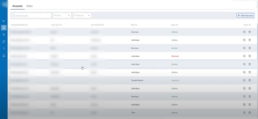The image size is (258, 119).
Task: Select the users icon in sidebar
Action: [4, 28]
